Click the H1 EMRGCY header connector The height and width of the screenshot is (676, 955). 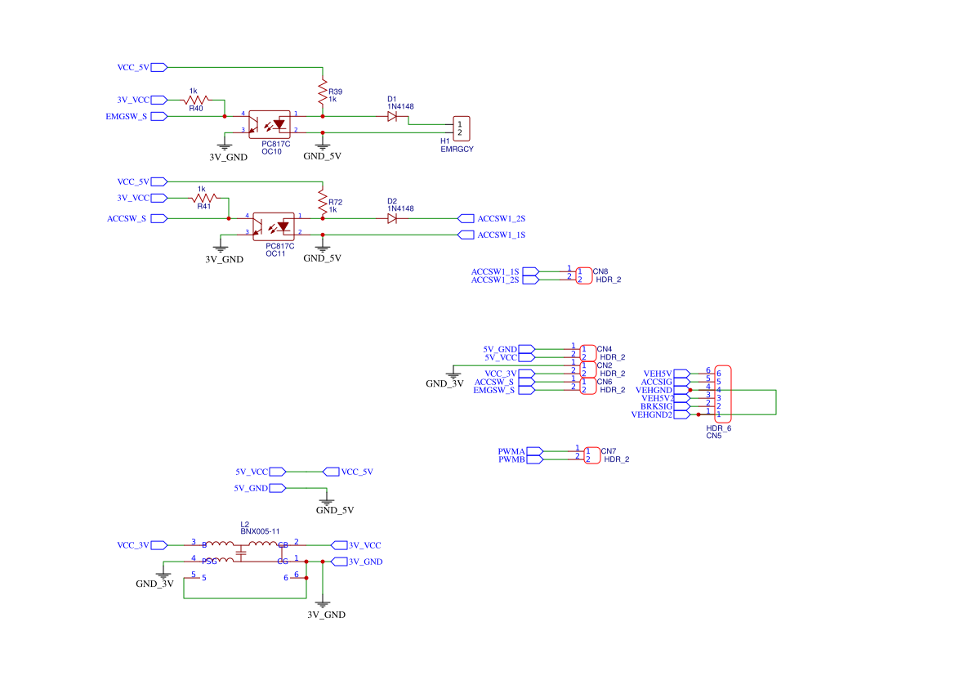[x=461, y=128]
